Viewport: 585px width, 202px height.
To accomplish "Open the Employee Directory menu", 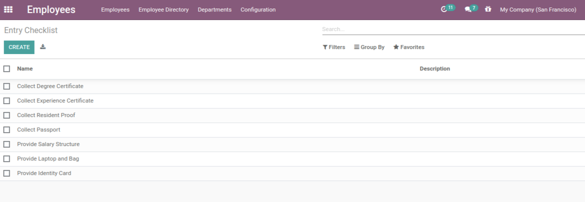I will tap(164, 9).
